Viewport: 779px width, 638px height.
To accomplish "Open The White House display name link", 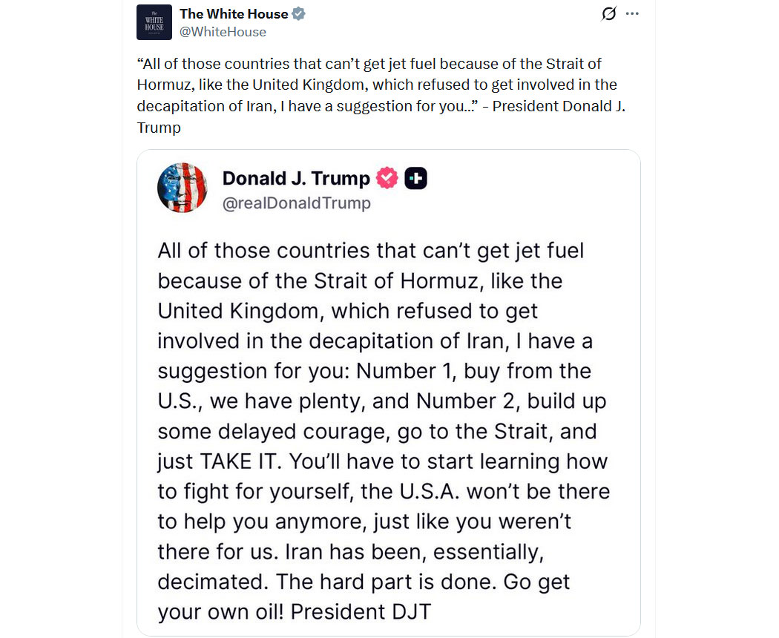I will (234, 14).
